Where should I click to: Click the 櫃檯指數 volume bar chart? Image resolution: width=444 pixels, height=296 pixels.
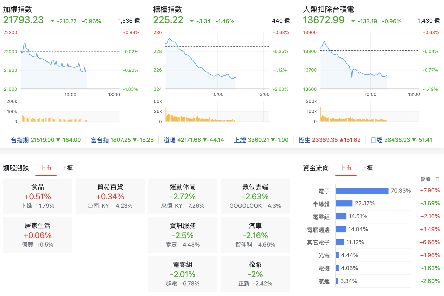[x=217, y=112]
